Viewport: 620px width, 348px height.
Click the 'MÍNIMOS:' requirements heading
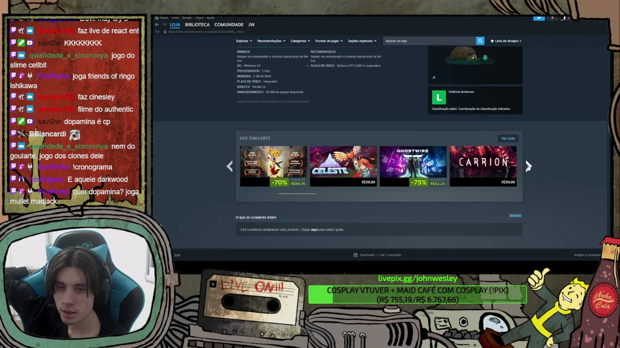(243, 52)
